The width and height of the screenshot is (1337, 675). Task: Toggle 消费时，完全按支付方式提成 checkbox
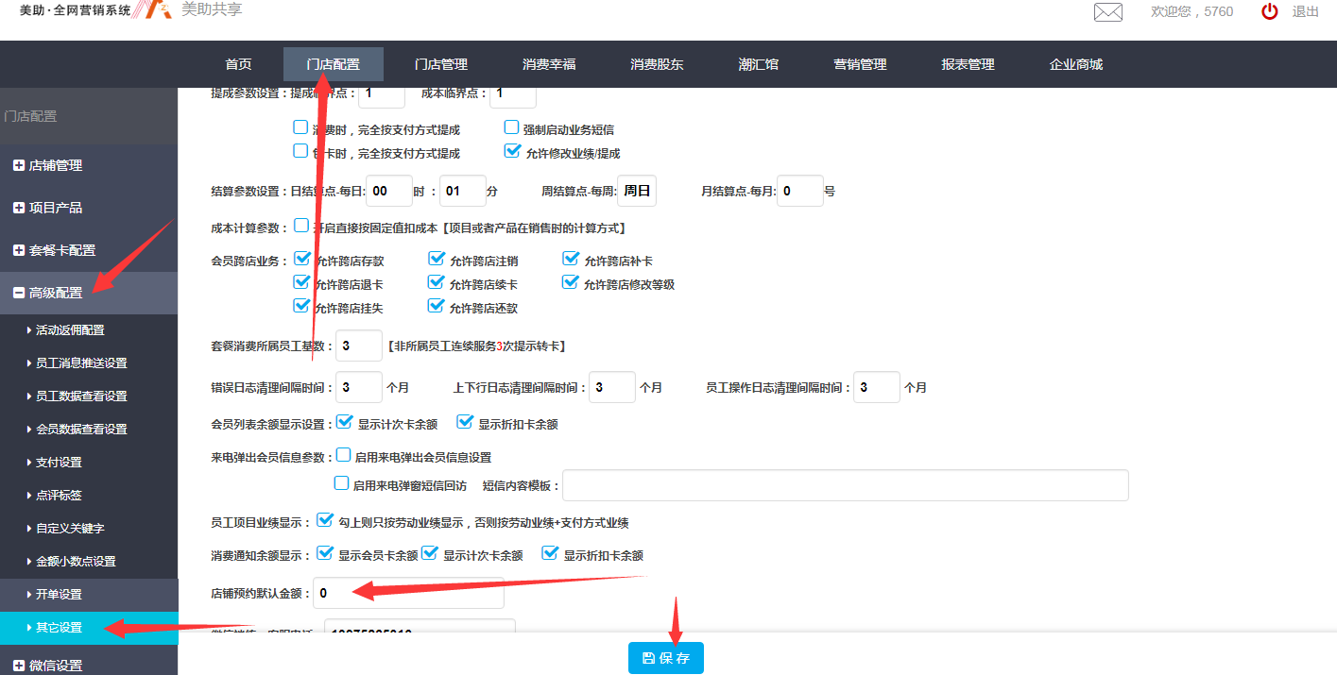point(300,127)
